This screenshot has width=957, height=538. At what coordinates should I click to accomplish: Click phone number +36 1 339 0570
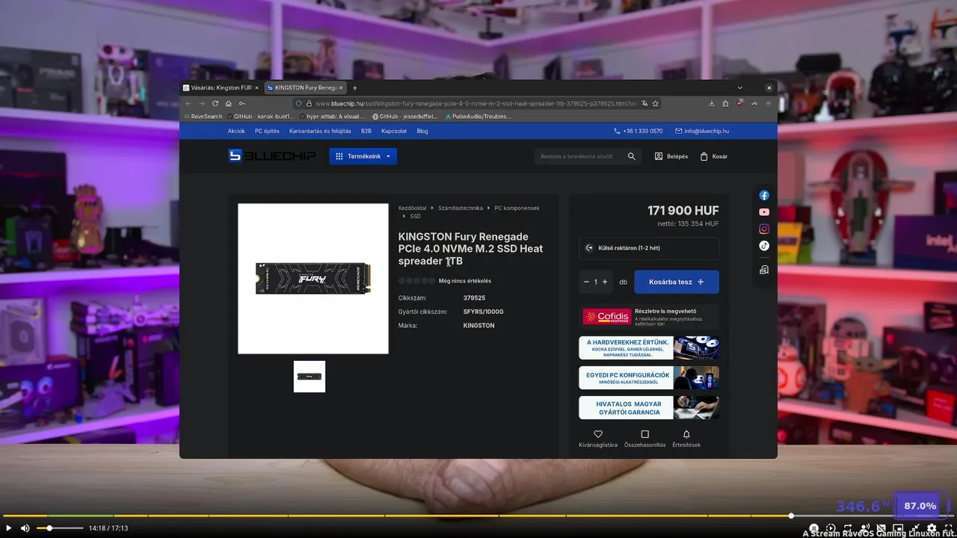point(638,131)
